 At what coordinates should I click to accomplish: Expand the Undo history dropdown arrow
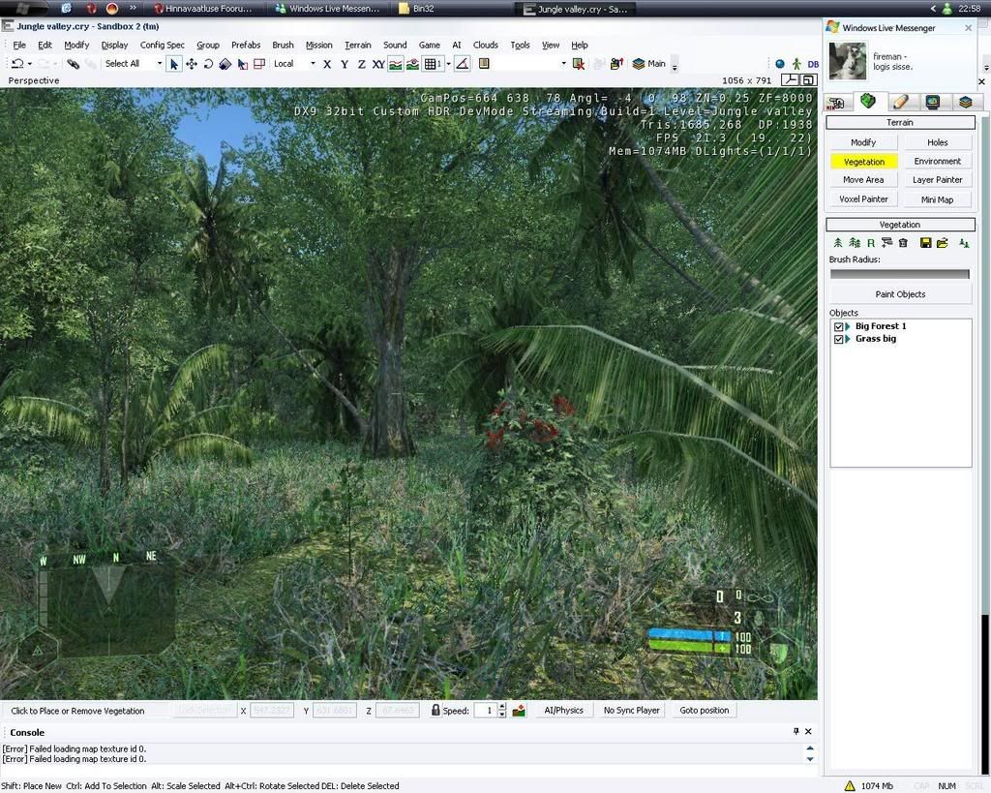click(30, 64)
